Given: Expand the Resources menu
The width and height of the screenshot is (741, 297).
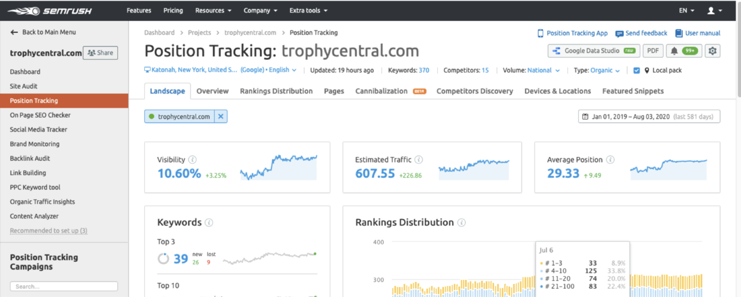Looking at the screenshot, I should (x=213, y=11).
